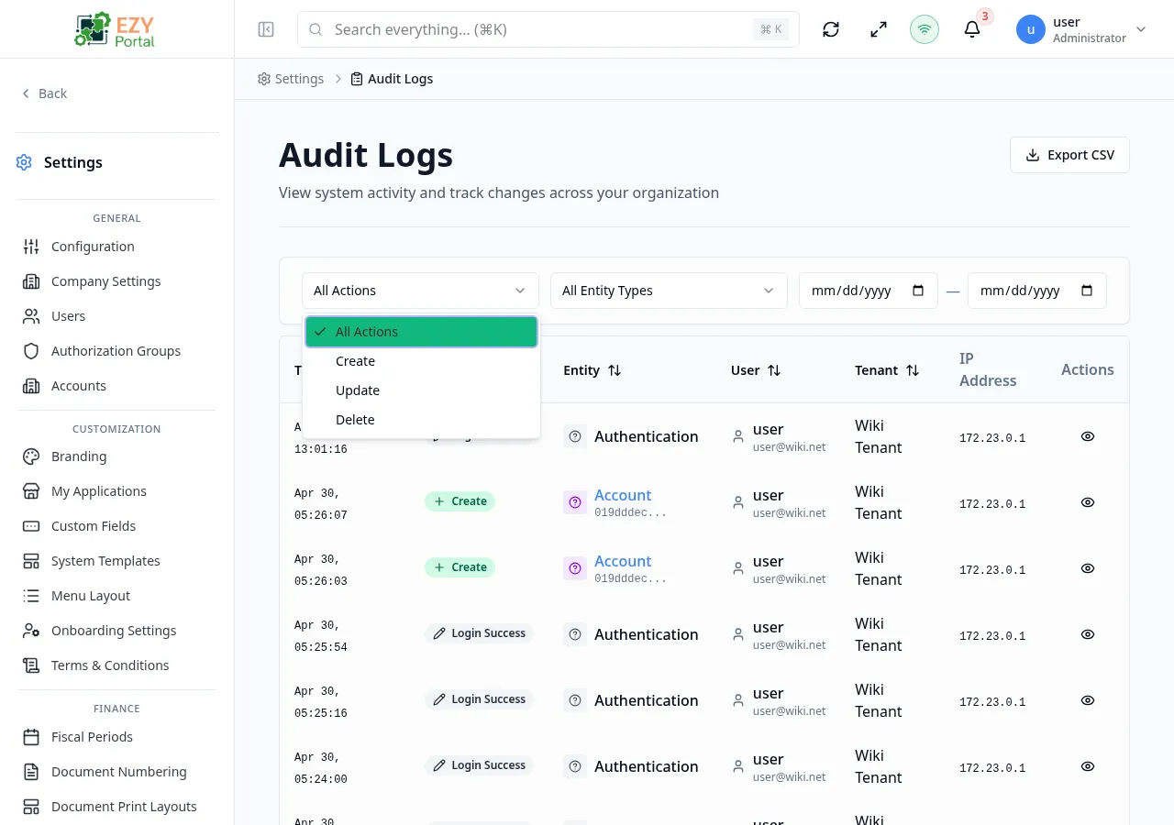View details of the 05:26:07 log entry
Screen dimensions: 1174x825
click(x=1088, y=502)
